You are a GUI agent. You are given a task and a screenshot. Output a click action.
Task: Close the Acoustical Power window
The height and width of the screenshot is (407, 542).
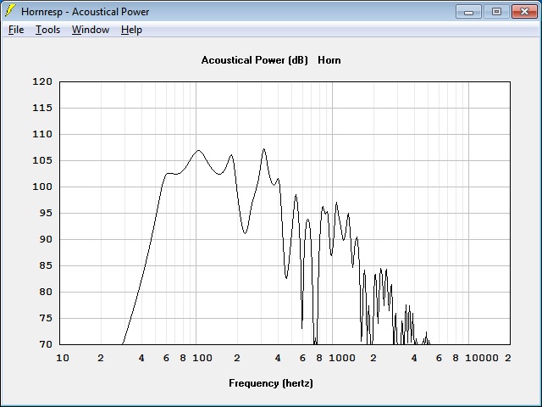(524, 12)
